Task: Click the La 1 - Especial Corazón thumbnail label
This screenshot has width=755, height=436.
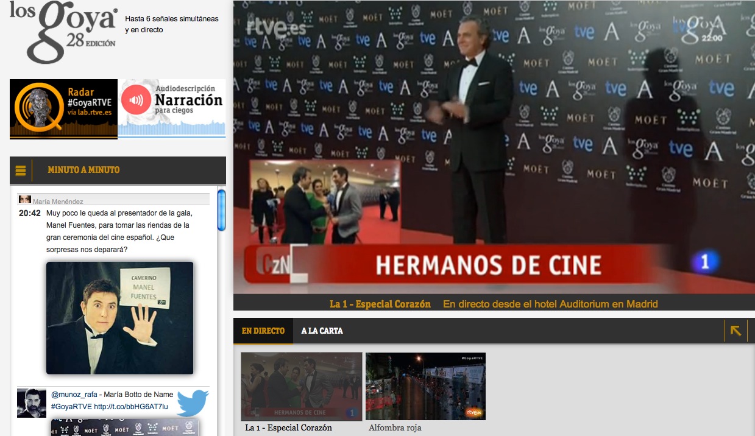Action: click(288, 427)
